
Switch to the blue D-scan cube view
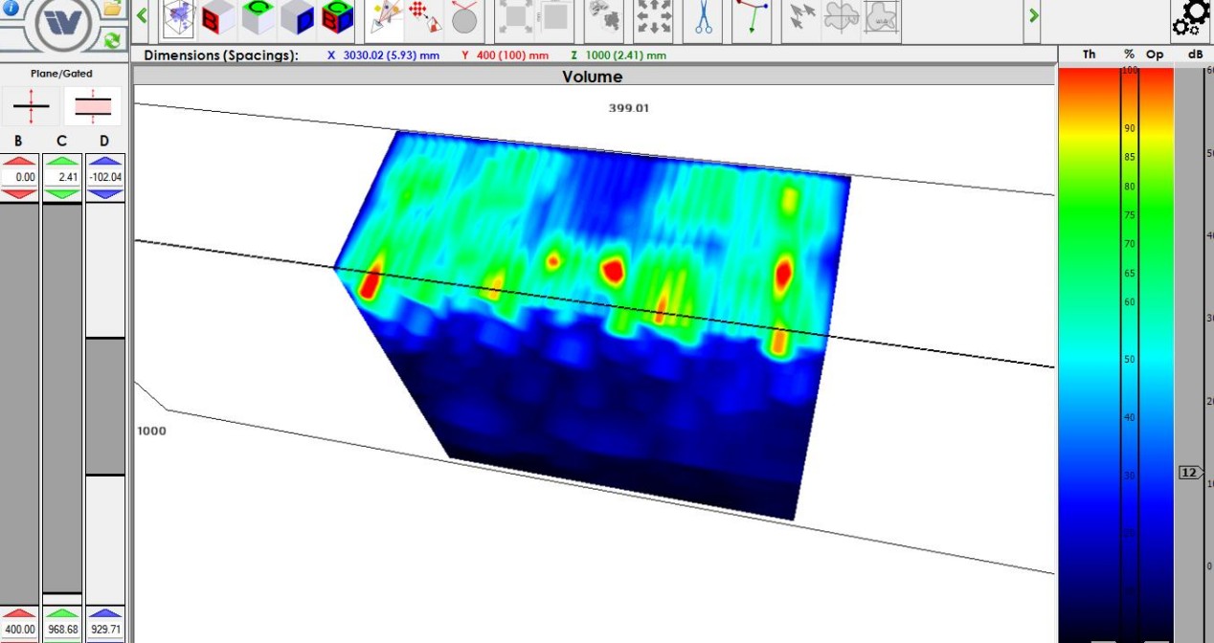[297, 17]
